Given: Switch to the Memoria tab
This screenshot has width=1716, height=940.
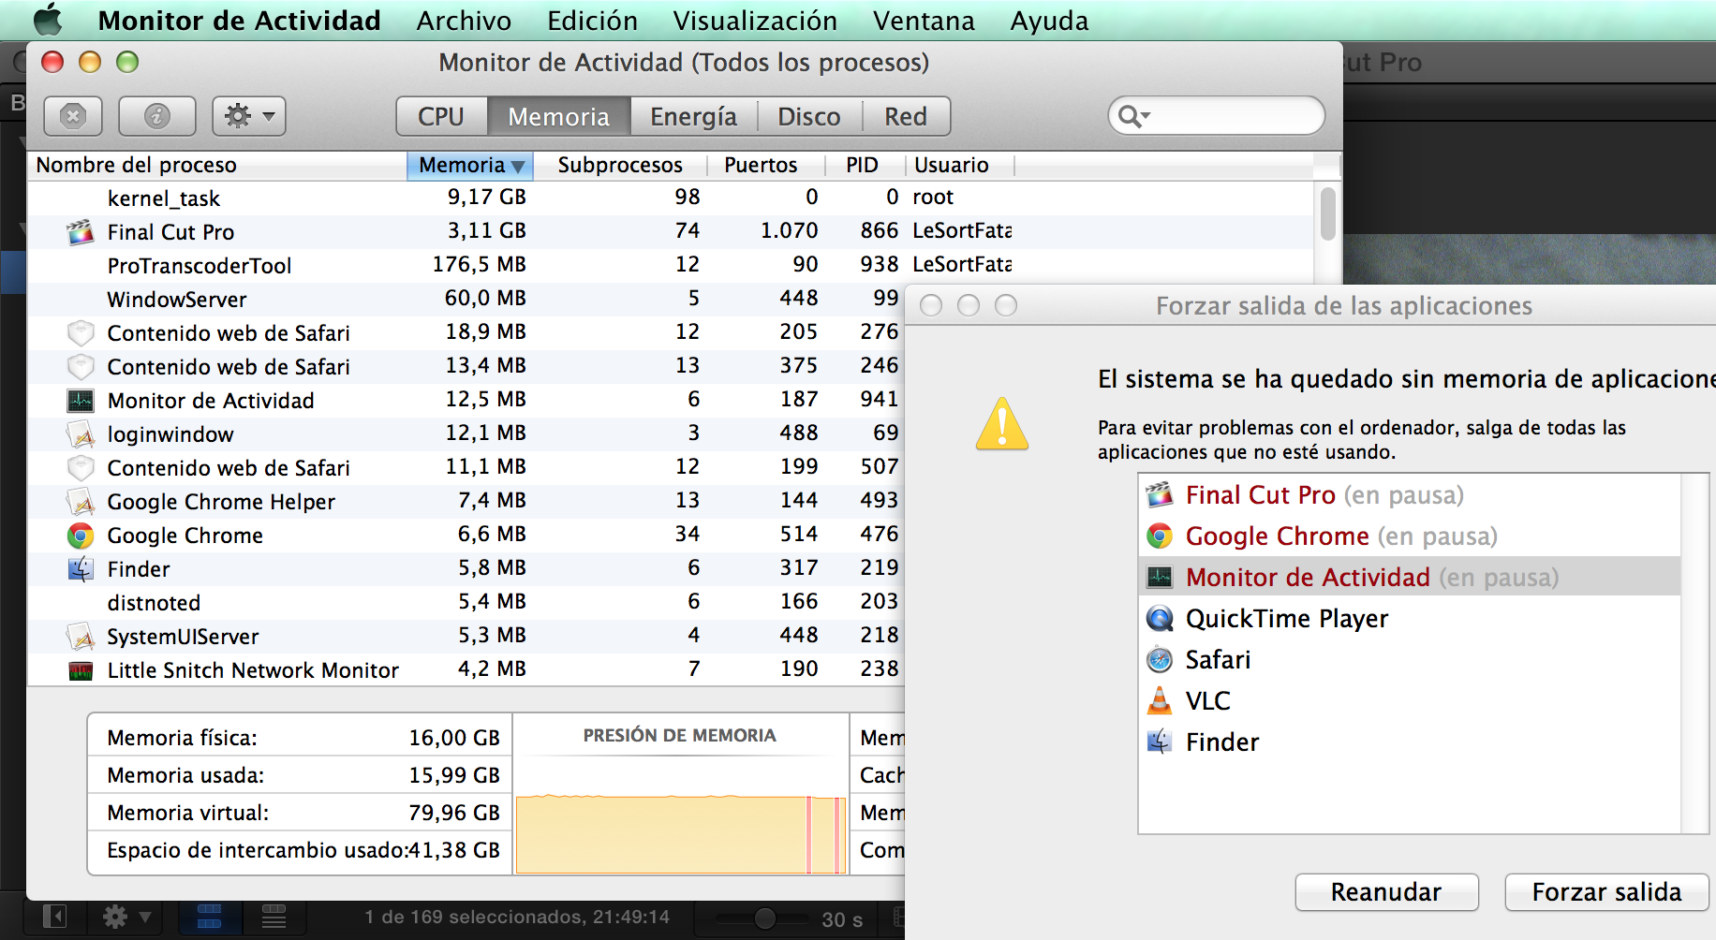Looking at the screenshot, I should click(x=558, y=116).
